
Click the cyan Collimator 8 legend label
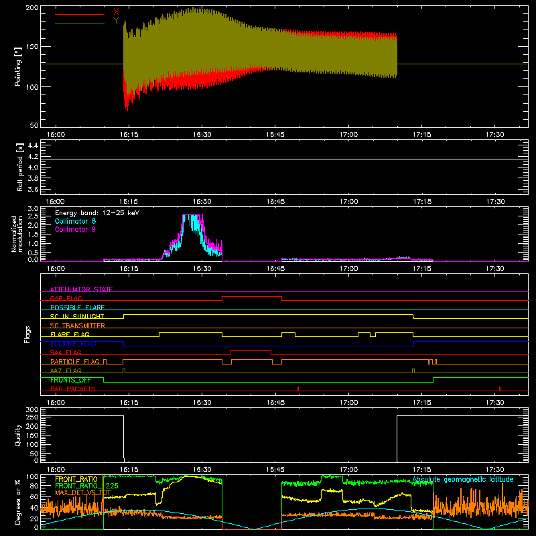75,221
